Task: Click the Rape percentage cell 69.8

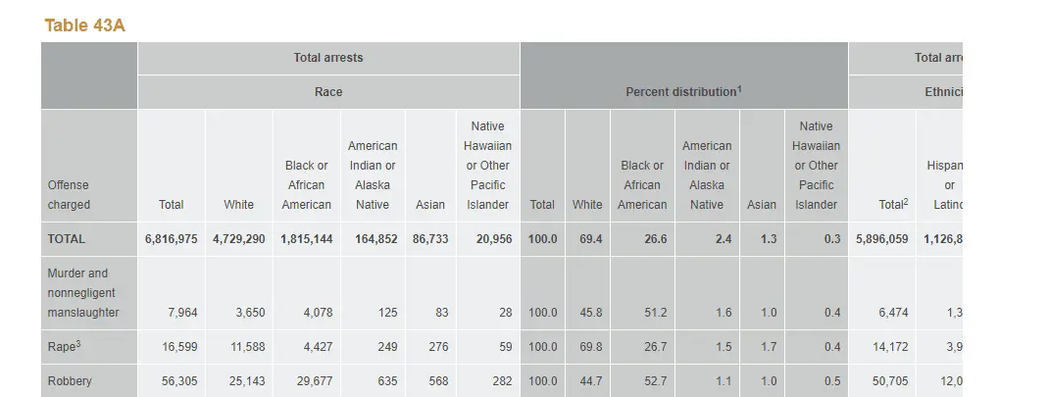Action: (x=590, y=347)
